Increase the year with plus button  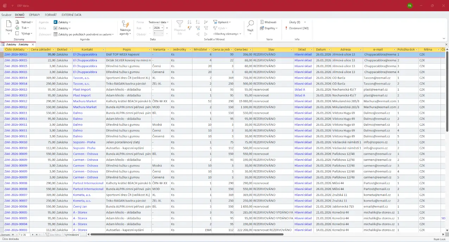167,28
